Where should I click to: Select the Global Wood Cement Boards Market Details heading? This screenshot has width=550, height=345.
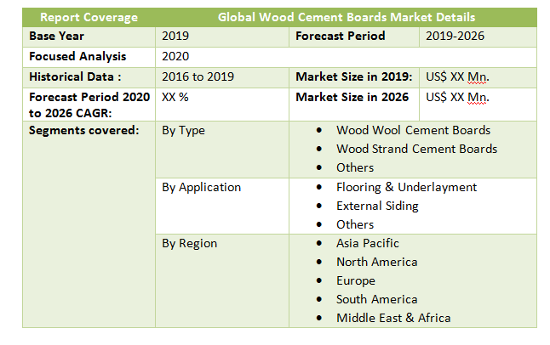(346, 17)
